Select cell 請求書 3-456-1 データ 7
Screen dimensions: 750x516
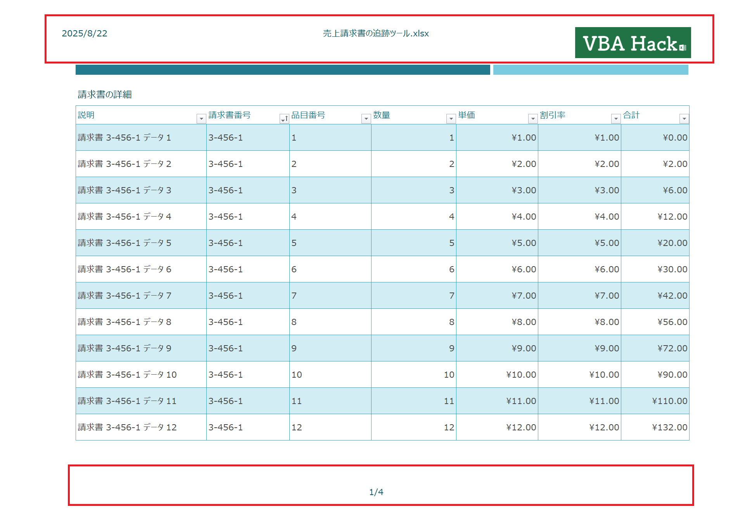coord(141,296)
